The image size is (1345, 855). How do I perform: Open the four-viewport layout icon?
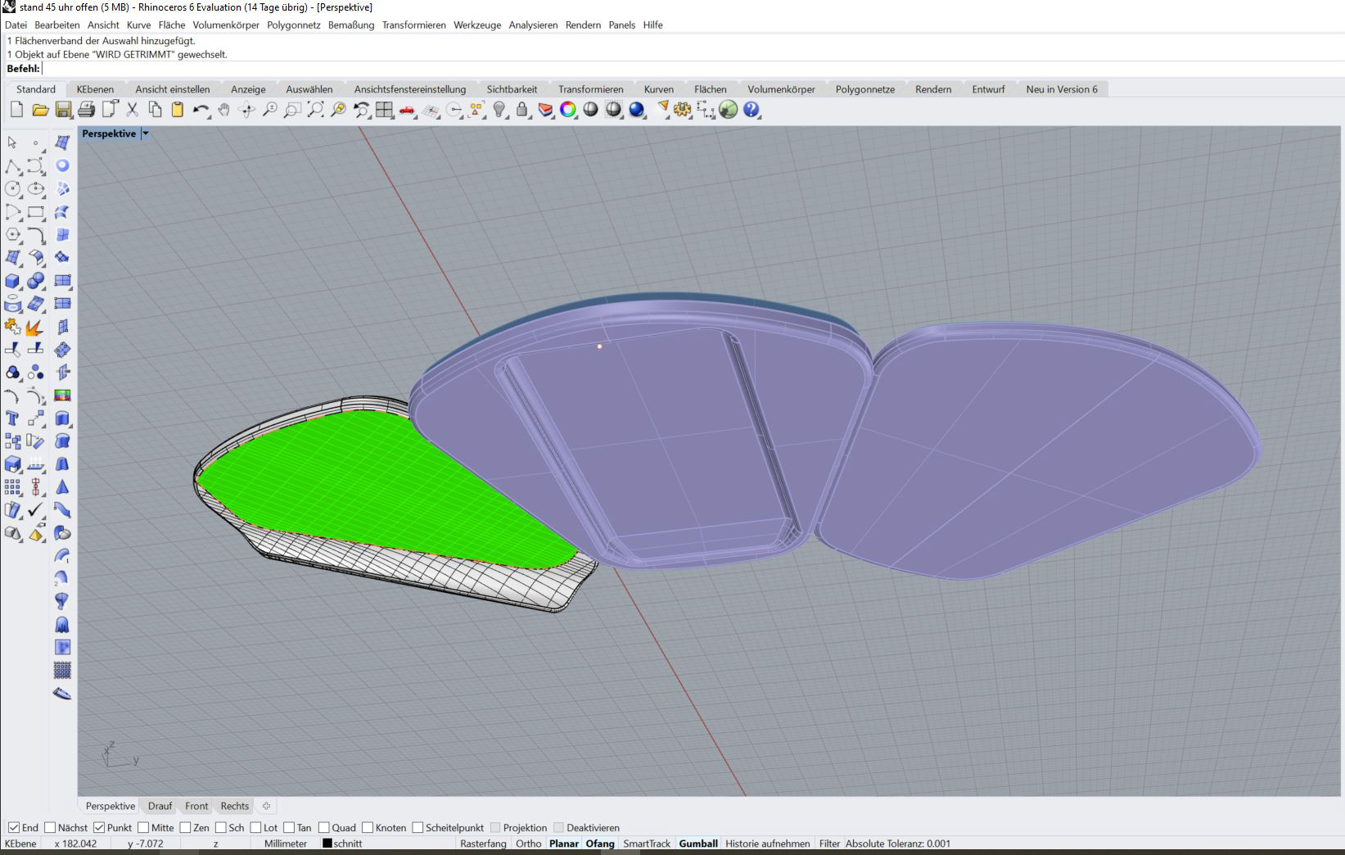click(384, 109)
